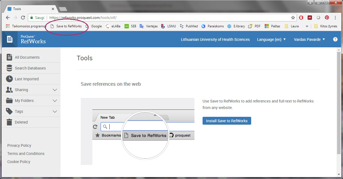Expand the Tags section chevron
The width and height of the screenshot is (343, 179).
tap(55, 111)
